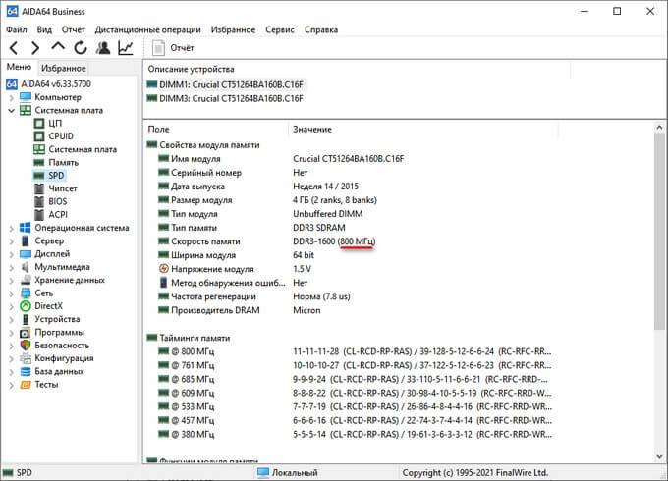This screenshot has width=668, height=481.
Task: Select the SPD tree item
Action: click(x=48, y=176)
